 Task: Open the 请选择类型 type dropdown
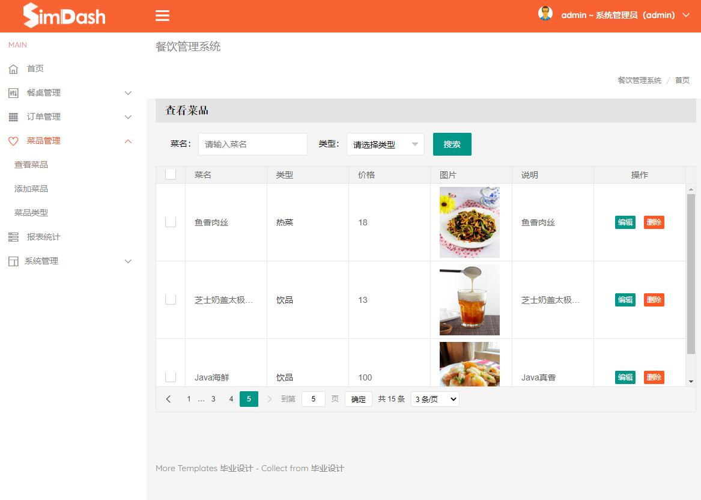point(385,144)
